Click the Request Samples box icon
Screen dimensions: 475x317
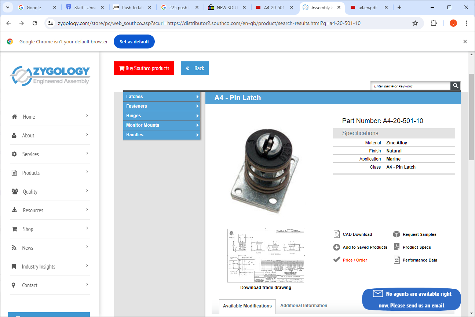(396, 234)
